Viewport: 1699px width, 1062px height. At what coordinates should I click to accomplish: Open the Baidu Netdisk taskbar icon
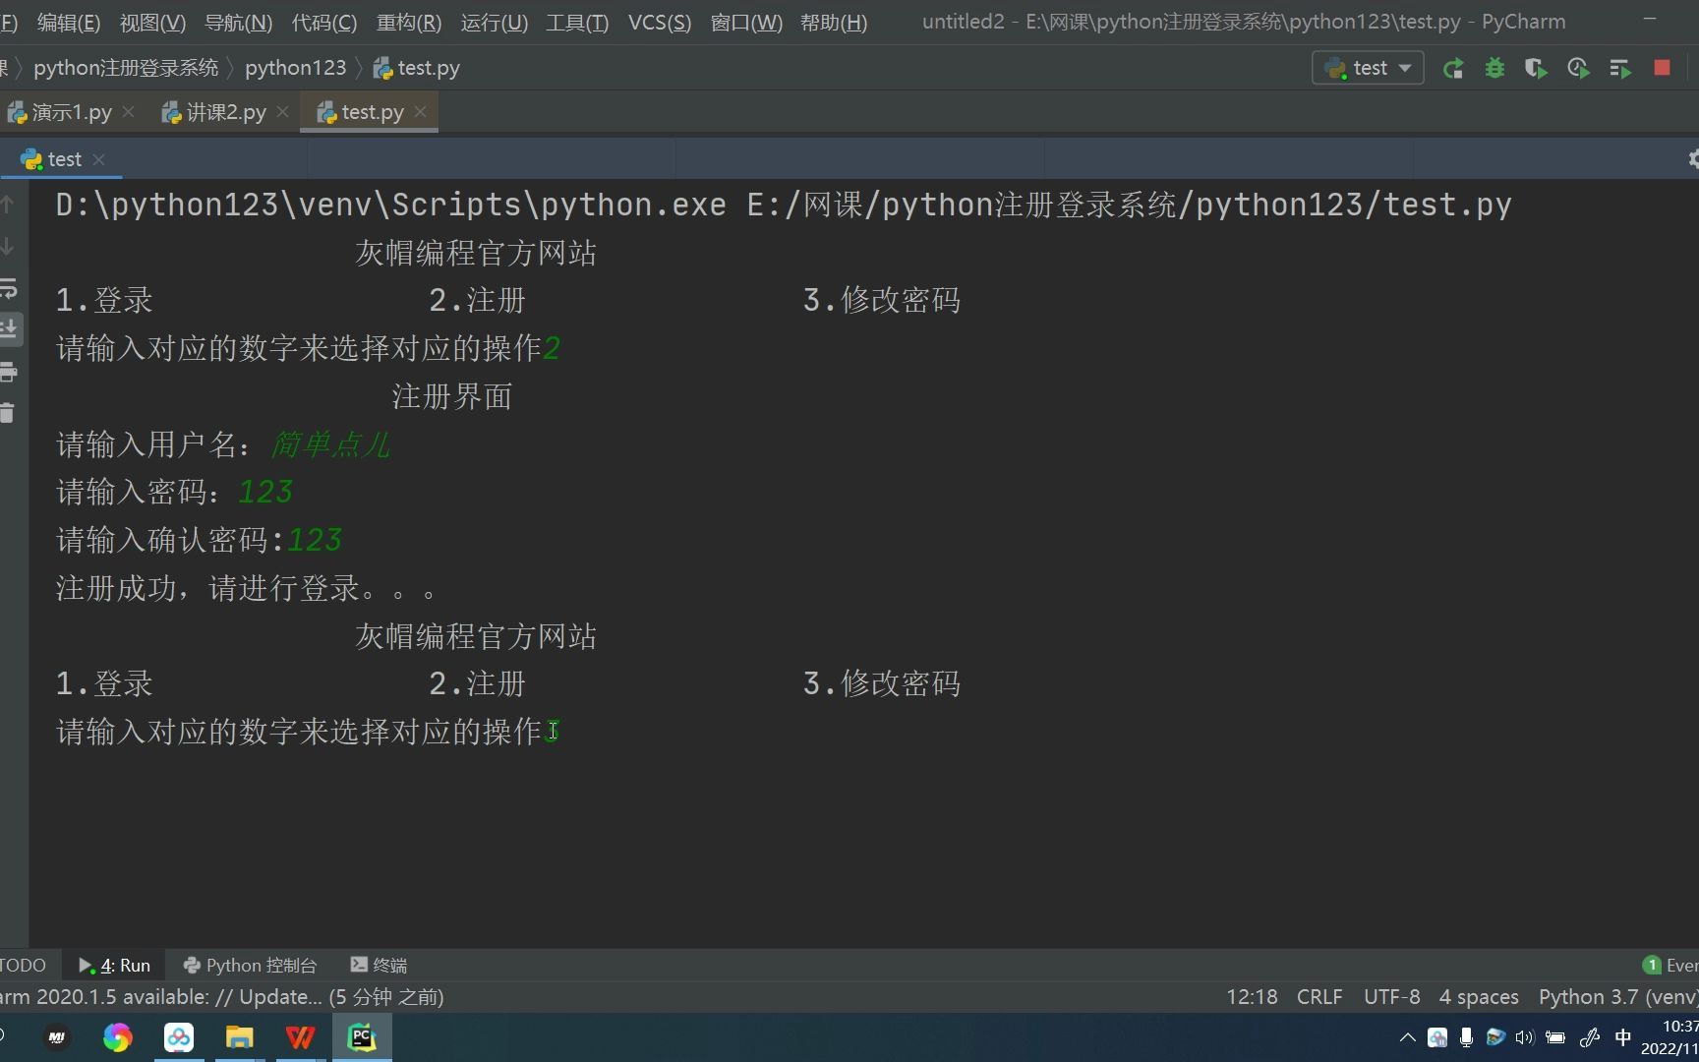[178, 1037]
